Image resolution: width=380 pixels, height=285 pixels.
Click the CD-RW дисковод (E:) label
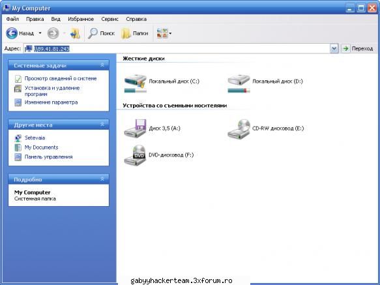pyautogui.click(x=278, y=128)
